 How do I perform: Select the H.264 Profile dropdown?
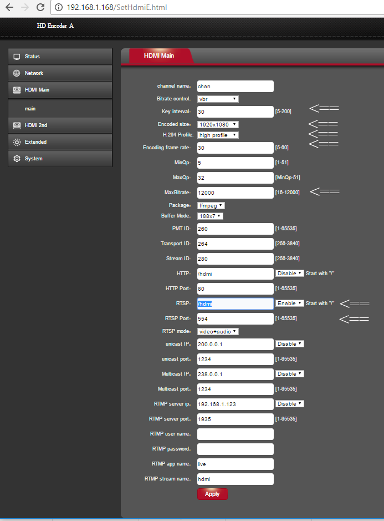click(x=218, y=135)
